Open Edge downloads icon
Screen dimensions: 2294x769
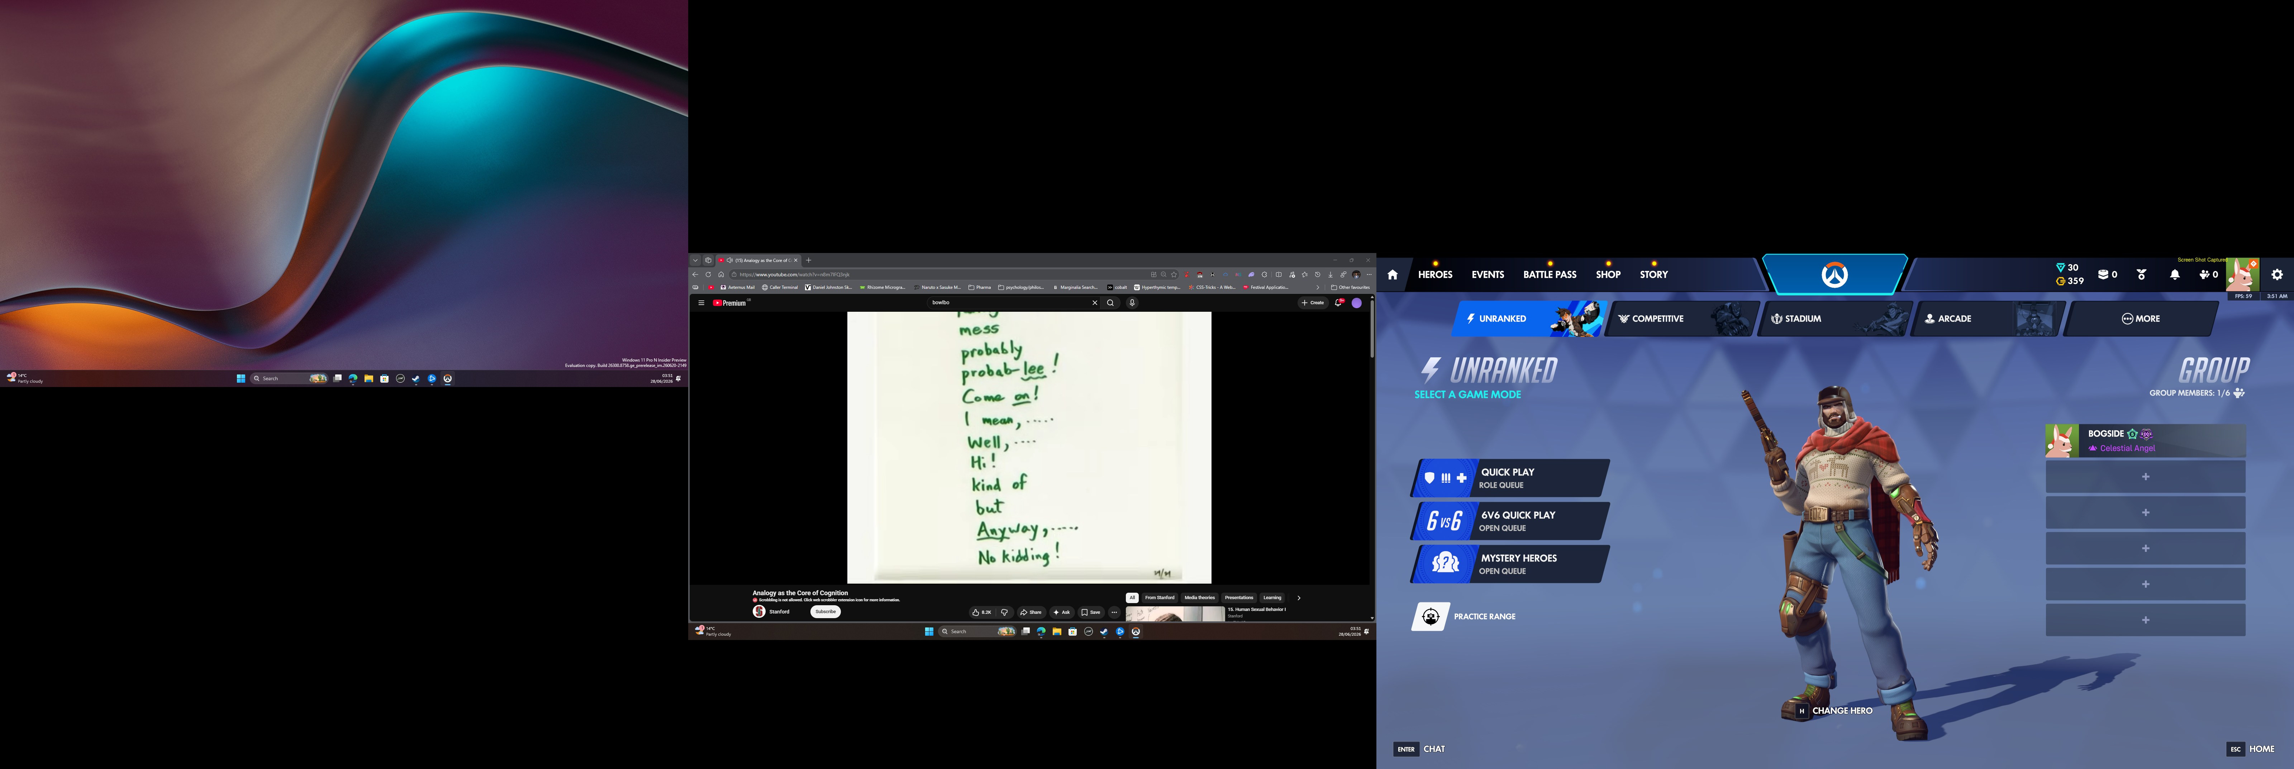(x=1331, y=274)
